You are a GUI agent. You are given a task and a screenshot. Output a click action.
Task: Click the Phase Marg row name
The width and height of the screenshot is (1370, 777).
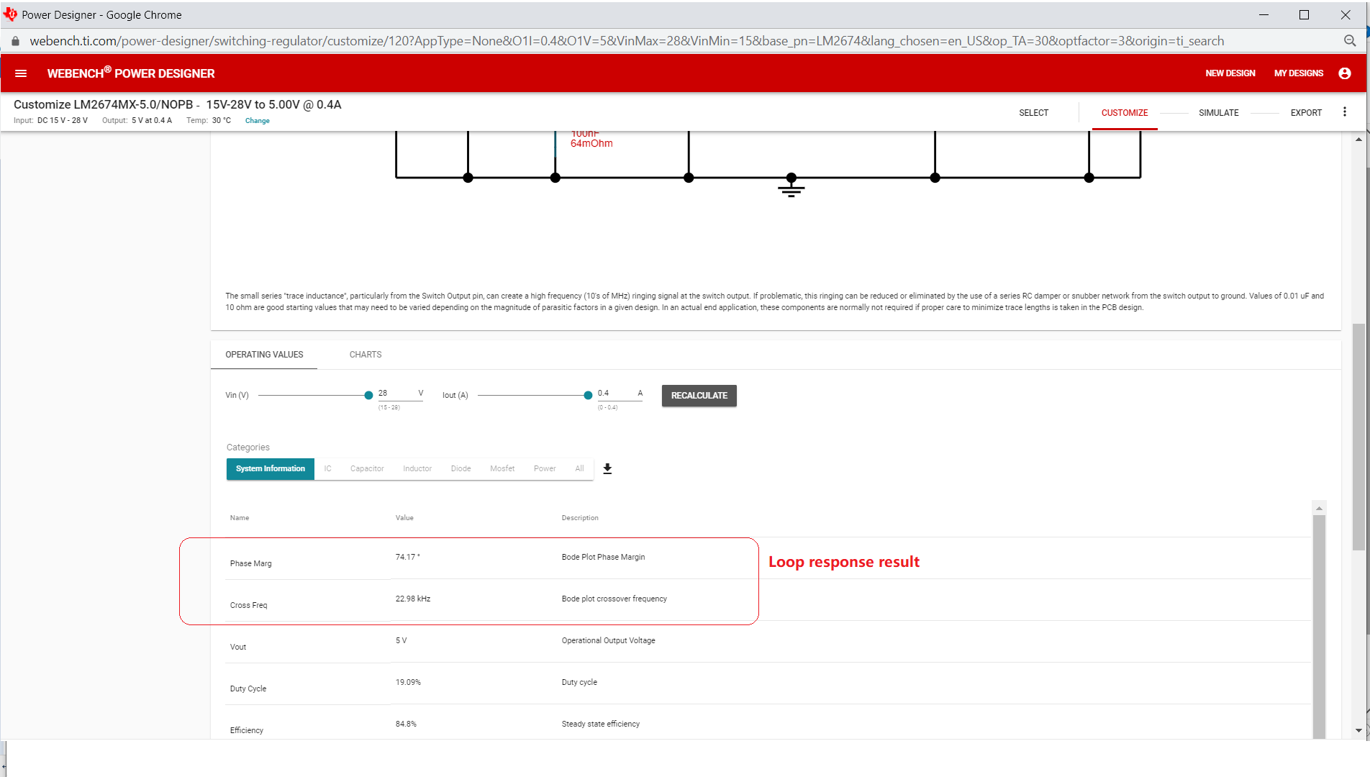[250, 563]
